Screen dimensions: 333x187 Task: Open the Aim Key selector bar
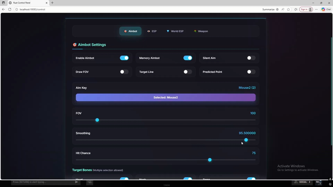pyautogui.click(x=165, y=97)
